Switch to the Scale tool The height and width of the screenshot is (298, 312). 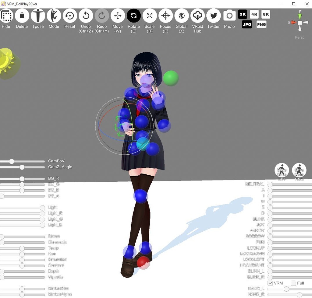pos(149,15)
